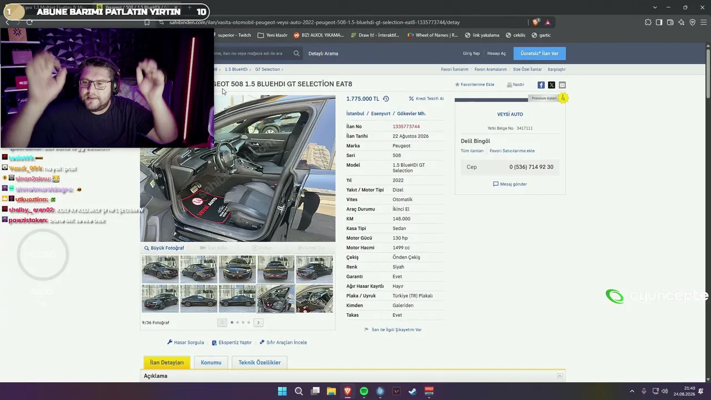Click the Premium Galeri badge icon
This screenshot has width=711, height=400.
click(x=563, y=98)
